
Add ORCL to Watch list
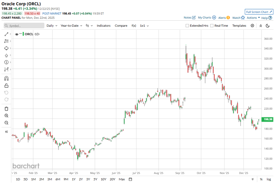click(x=238, y=18)
